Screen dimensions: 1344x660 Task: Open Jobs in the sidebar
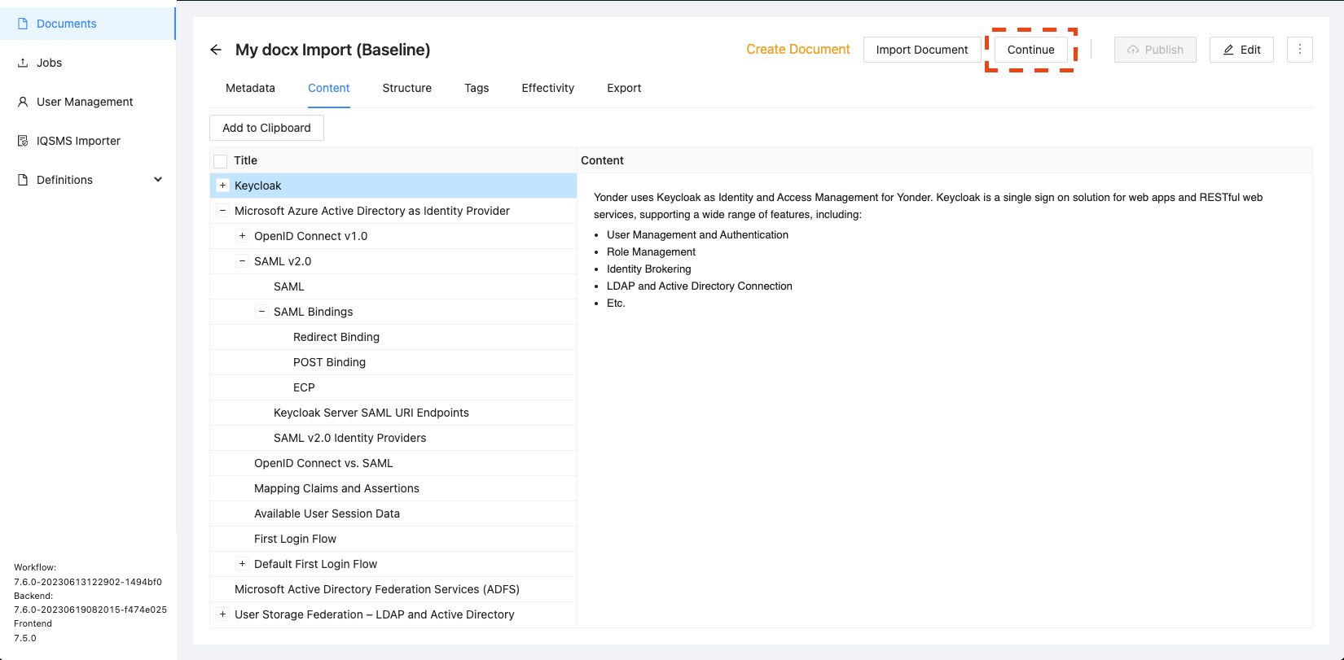(x=88, y=63)
